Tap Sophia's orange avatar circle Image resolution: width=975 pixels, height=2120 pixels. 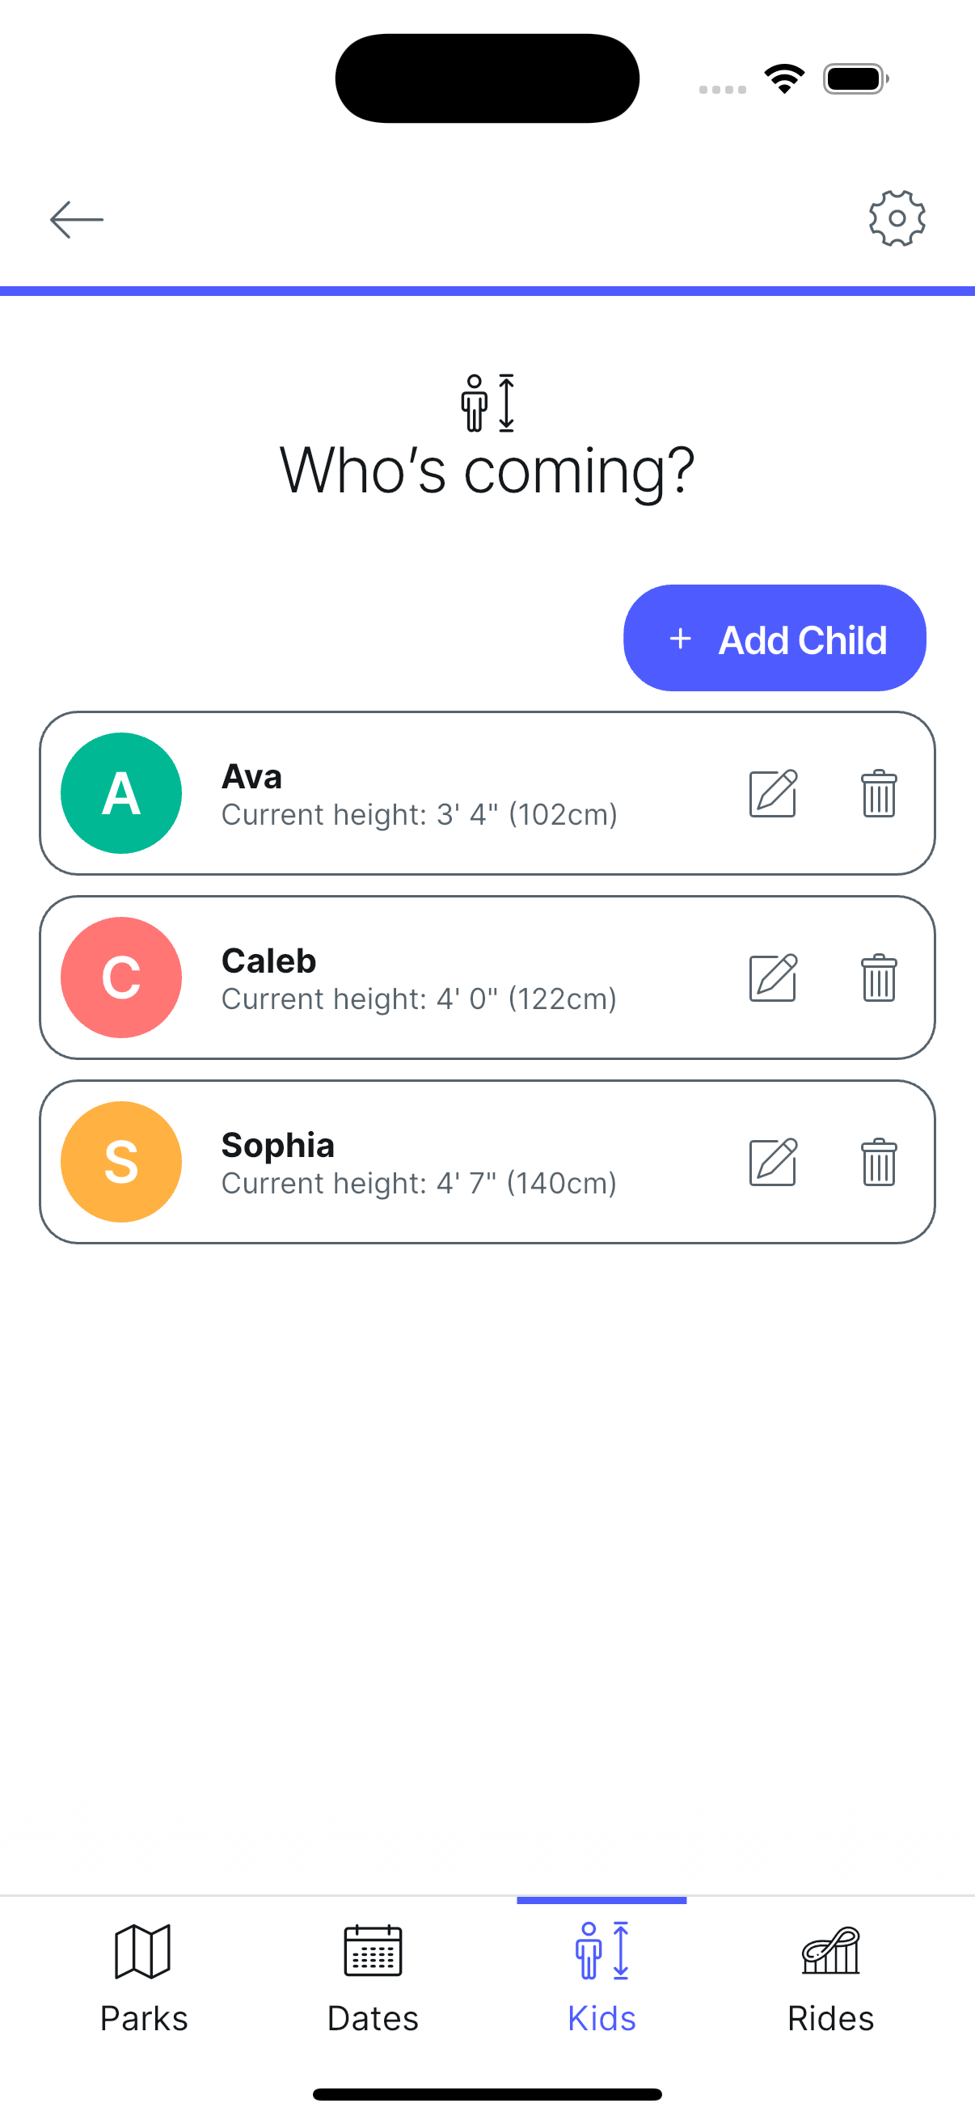click(121, 1162)
